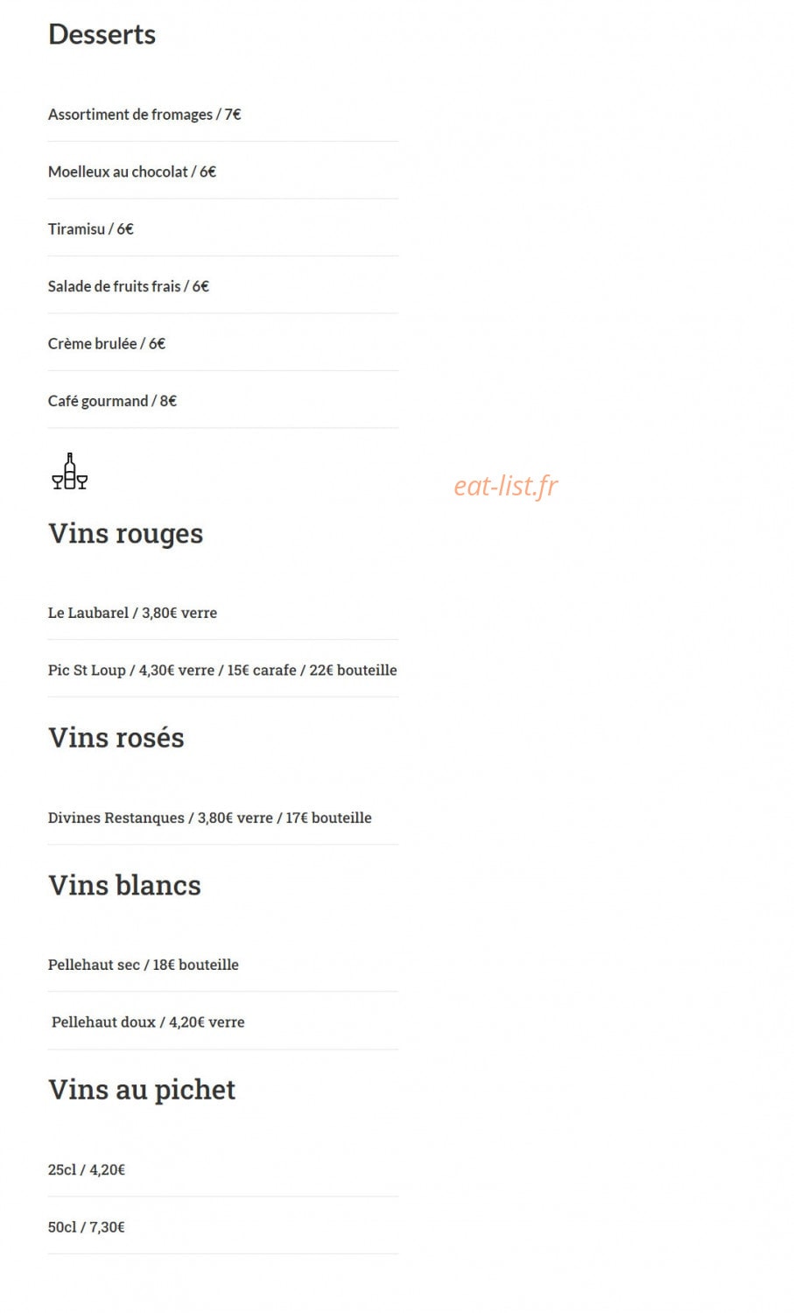Choose Pellehaut sec bottle entry

pyautogui.click(x=144, y=965)
